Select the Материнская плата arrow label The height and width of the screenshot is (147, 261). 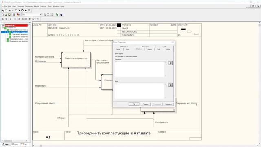tap(44, 57)
